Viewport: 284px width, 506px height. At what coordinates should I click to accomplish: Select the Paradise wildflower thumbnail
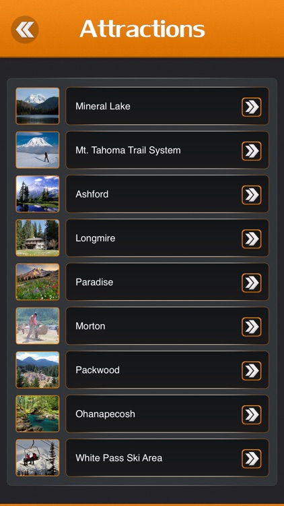point(38,282)
